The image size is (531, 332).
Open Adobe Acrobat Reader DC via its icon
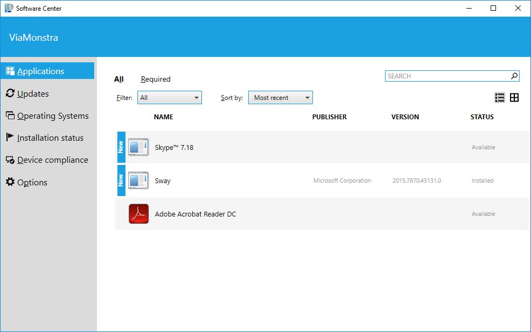138,213
